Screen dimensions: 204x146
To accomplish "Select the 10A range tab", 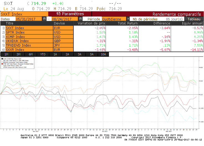I will (103, 54).
